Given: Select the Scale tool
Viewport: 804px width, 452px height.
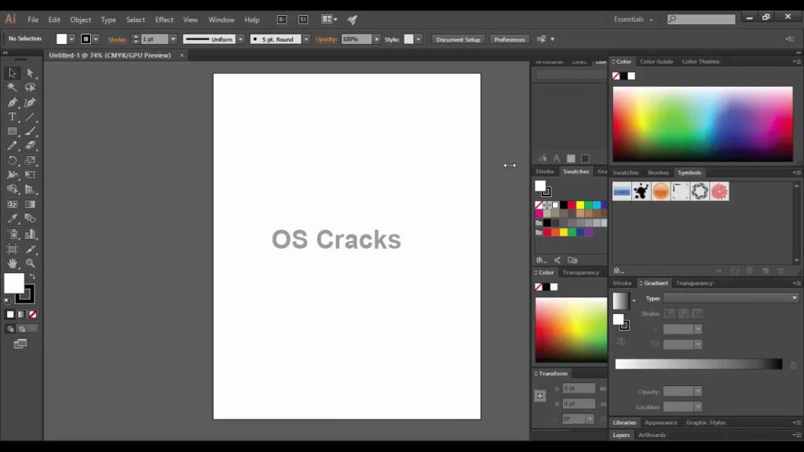Looking at the screenshot, I should (31, 160).
